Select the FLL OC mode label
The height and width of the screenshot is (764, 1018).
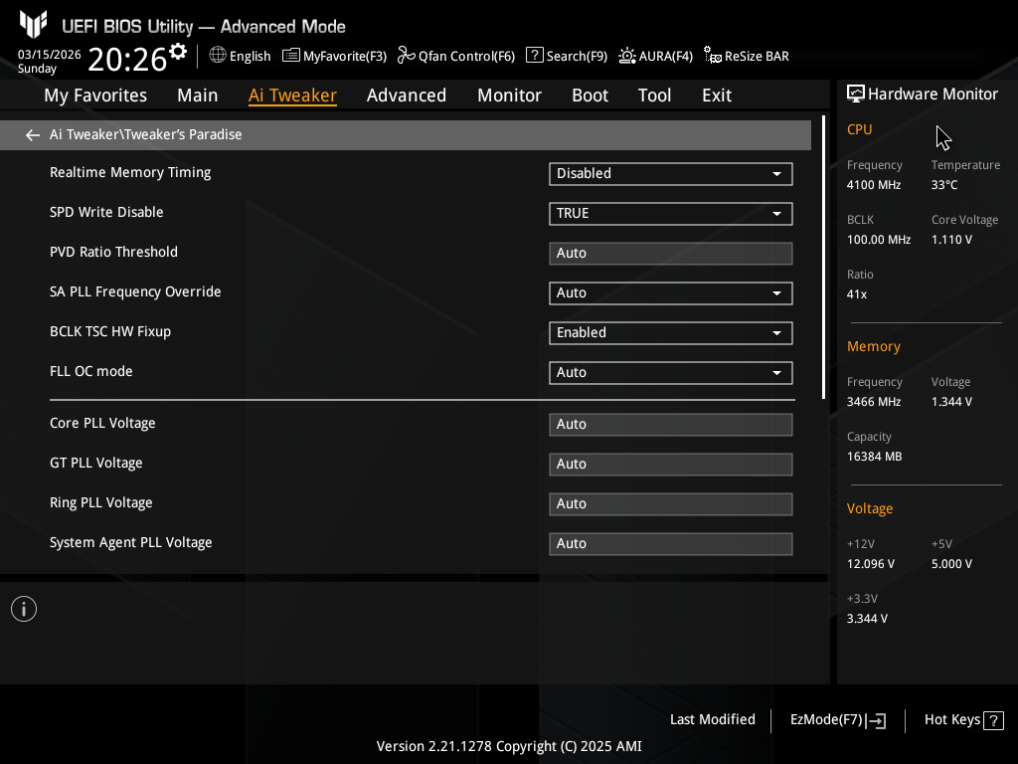pyautogui.click(x=90, y=372)
